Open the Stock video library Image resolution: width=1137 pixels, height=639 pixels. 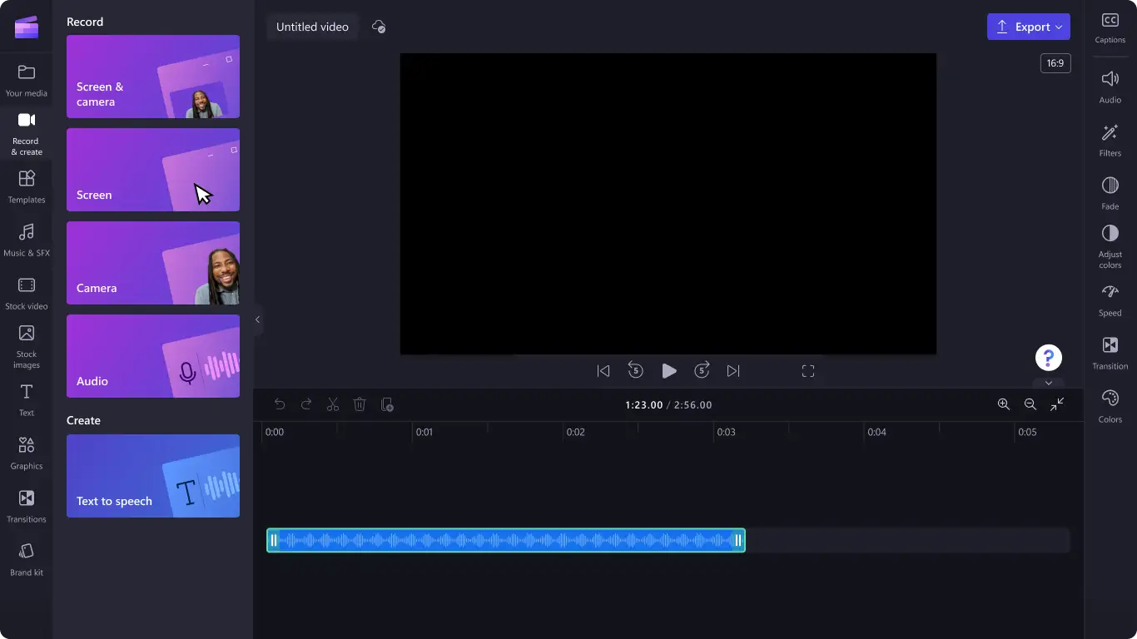click(x=27, y=294)
